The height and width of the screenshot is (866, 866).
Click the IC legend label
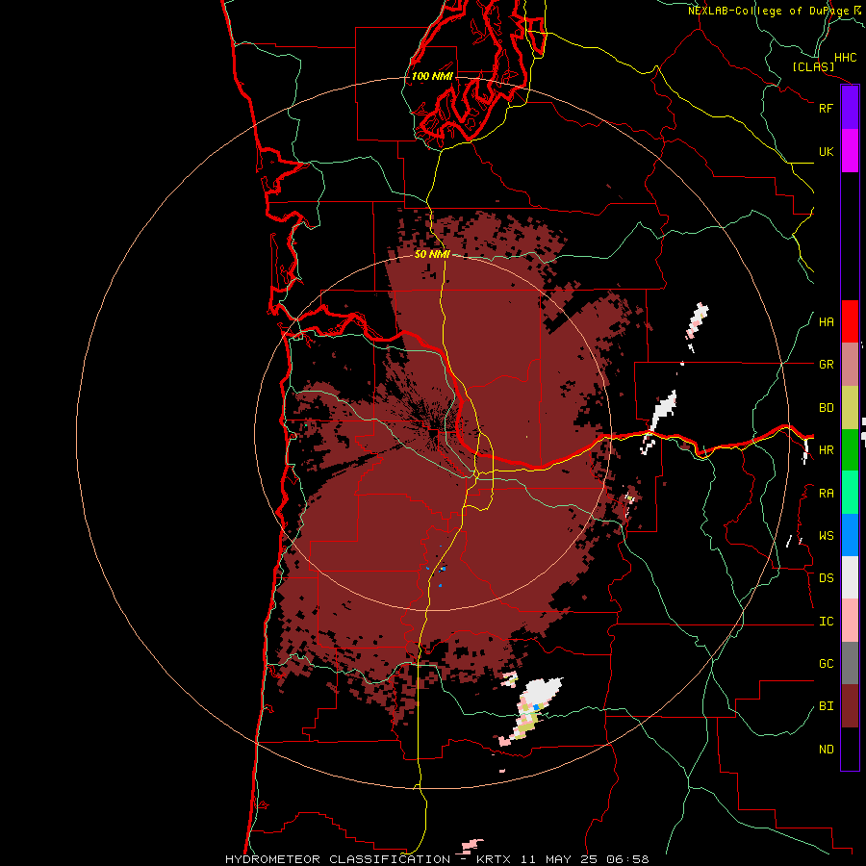click(826, 622)
